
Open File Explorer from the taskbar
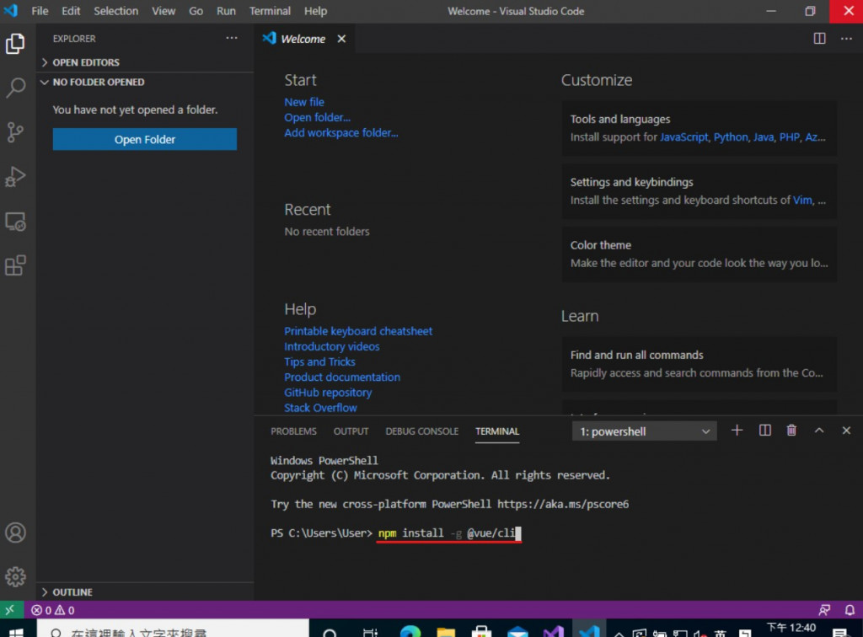click(446, 631)
